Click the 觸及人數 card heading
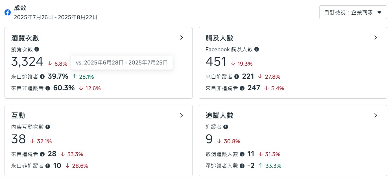This screenshot has width=391, height=179. (x=219, y=38)
